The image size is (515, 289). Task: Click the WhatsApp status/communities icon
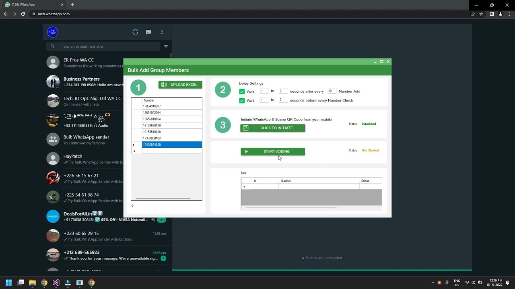coord(135,32)
